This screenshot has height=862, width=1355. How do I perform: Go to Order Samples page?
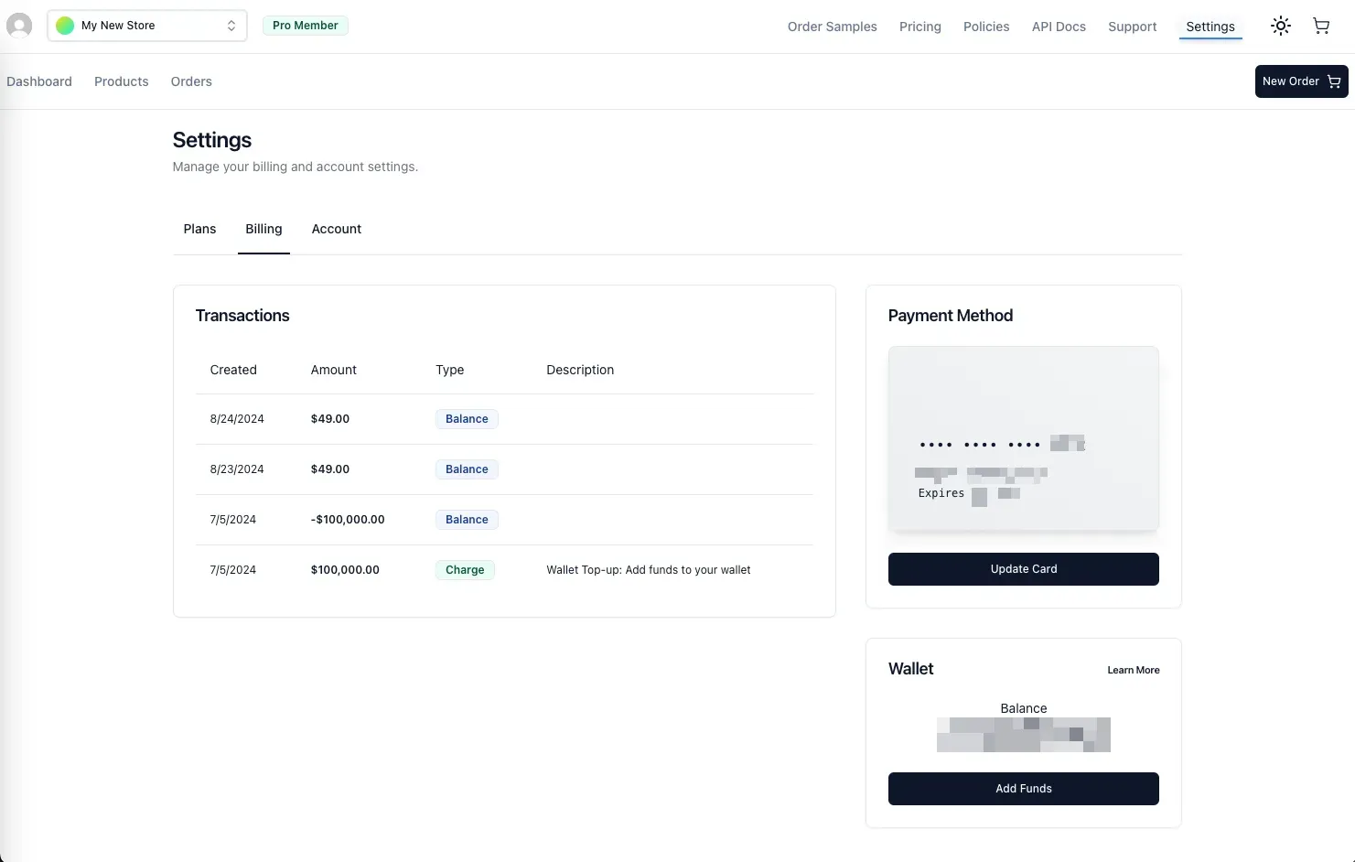[x=832, y=27]
